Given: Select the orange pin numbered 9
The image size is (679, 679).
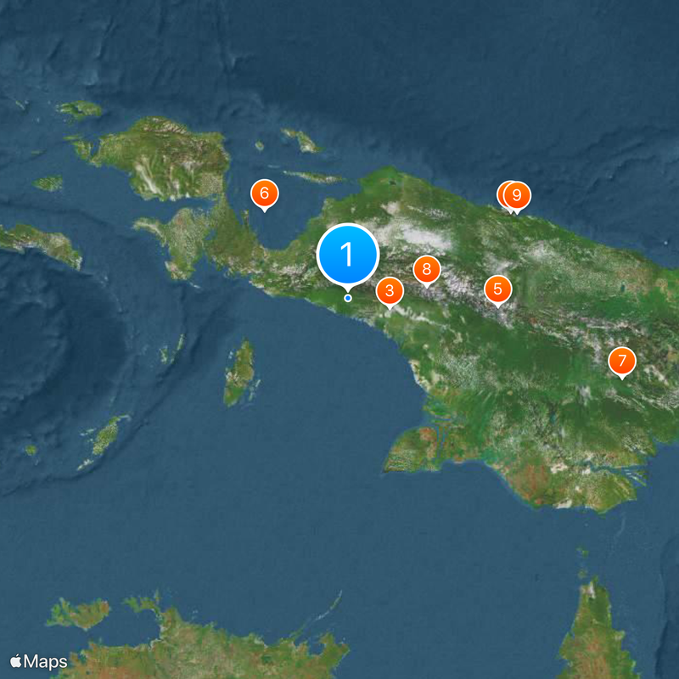Looking at the screenshot, I should [x=517, y=195].
